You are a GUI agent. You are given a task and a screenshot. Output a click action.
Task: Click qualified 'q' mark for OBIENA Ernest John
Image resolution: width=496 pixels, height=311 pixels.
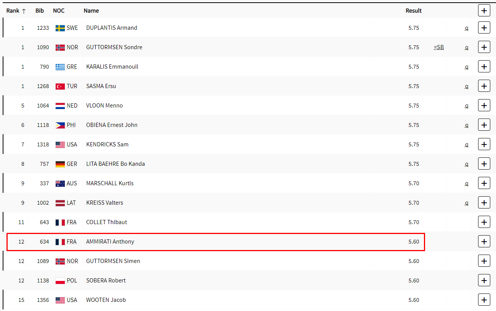(466, 126)
